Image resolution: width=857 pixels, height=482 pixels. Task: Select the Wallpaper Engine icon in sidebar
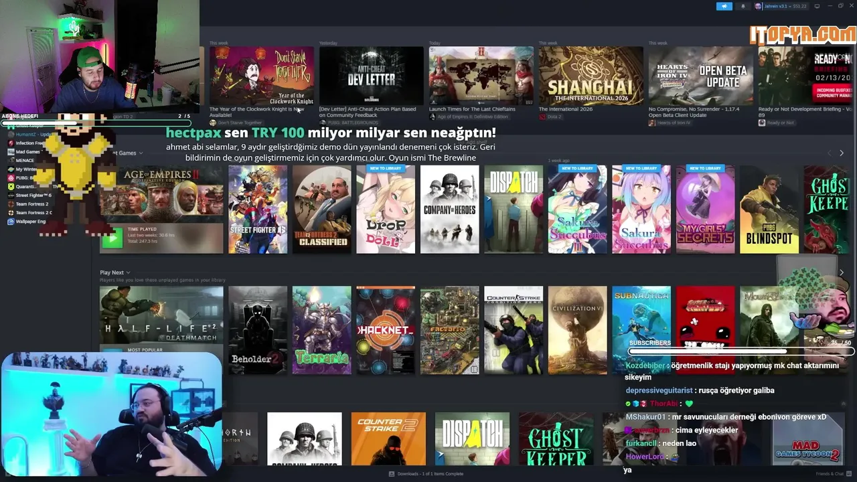pos(11,222)
